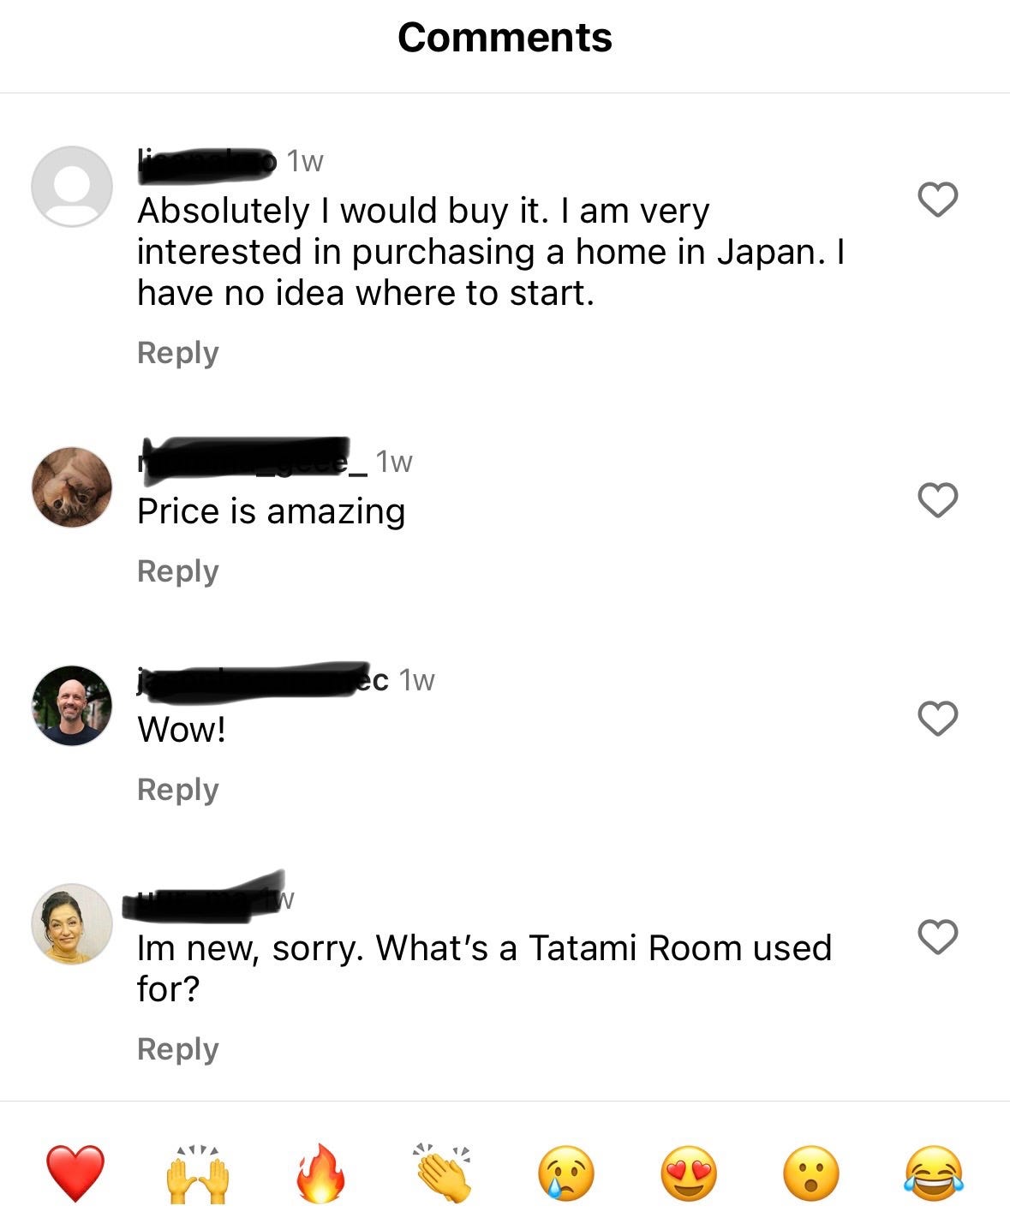The image size is (1010, 1230).
Task: Send the surprised face emoji reaction
Action: (x=811, y=1173)
